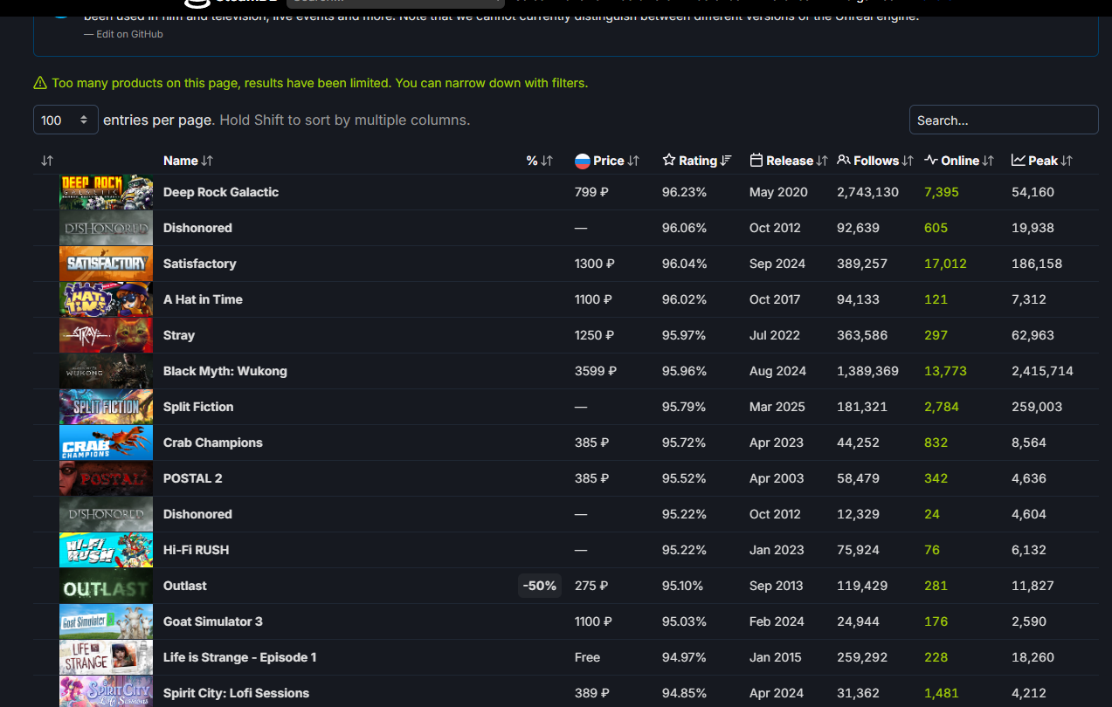The image size is (1112, 707).
Task: Open the Outlast name link
Action: click(x=185, y=586)
